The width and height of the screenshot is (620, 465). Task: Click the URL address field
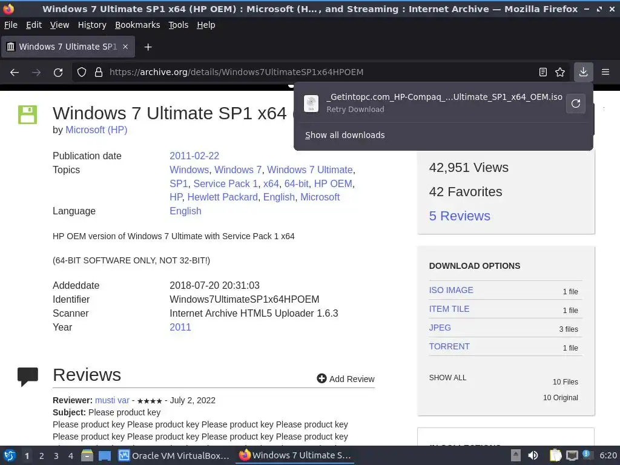320,72
